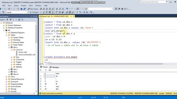The image size is (177, 99).
Task: Click Include Client Statistics icon
Action: click(x=63, y=12)
